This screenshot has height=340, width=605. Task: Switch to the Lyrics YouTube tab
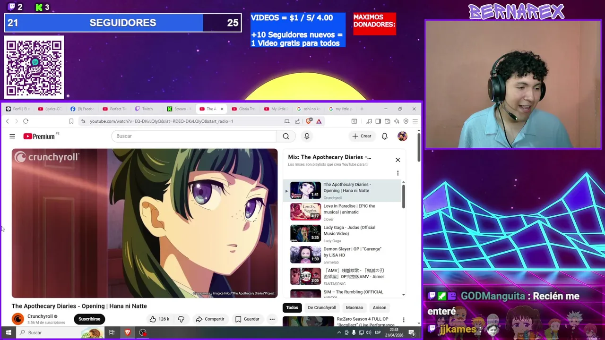51,109
